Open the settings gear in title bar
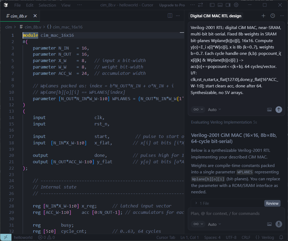The image size is (288, 241). point(236,5)
